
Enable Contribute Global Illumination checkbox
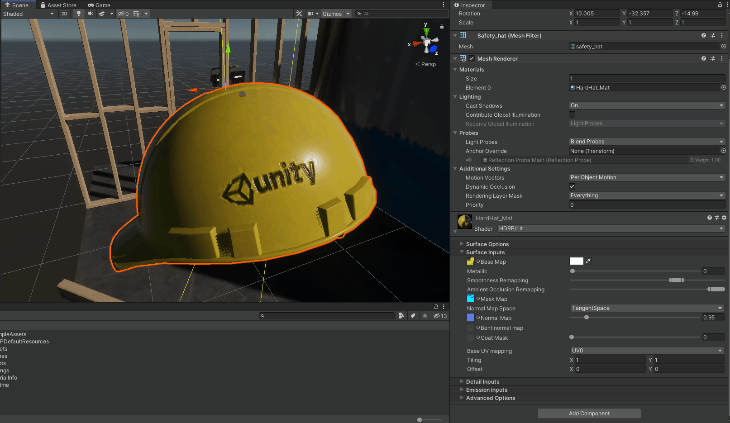pos(572,114)
